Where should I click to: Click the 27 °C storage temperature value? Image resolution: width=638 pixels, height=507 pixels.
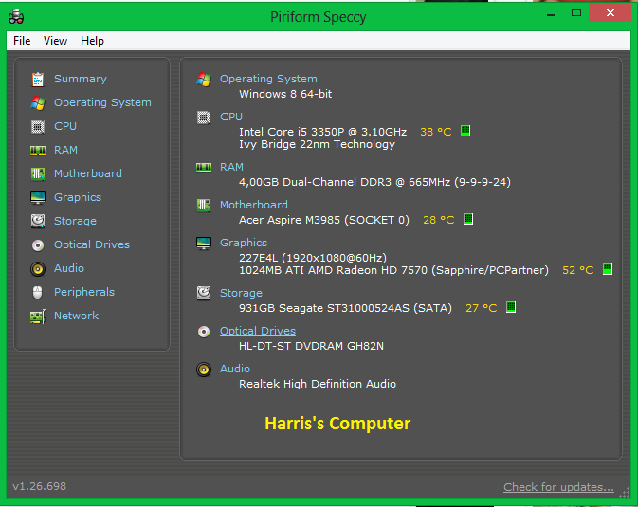click(482, 308)
